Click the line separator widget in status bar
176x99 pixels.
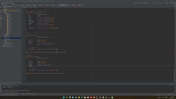pyautogui.click(x=162, y=95)
